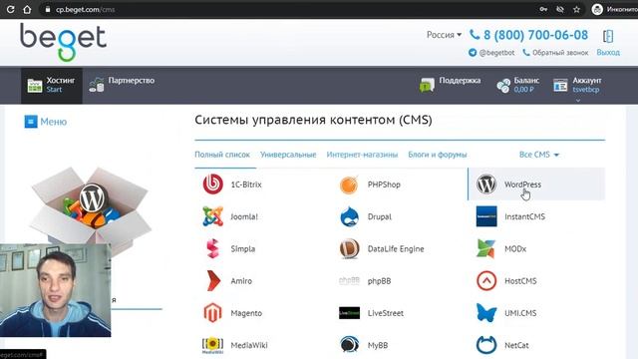638x359 pixels.
Task: Select the Drupal text label
Action: [x=379, y=216]
